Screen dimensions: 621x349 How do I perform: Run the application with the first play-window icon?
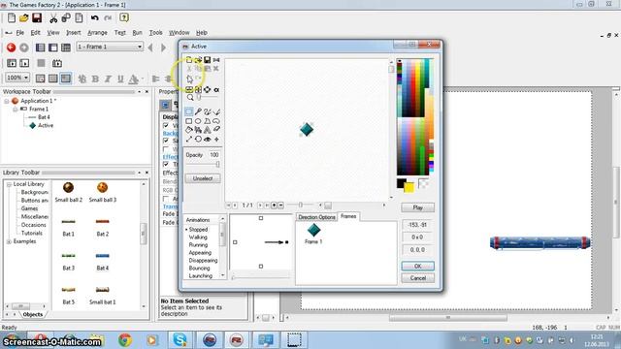pos(12,63)
